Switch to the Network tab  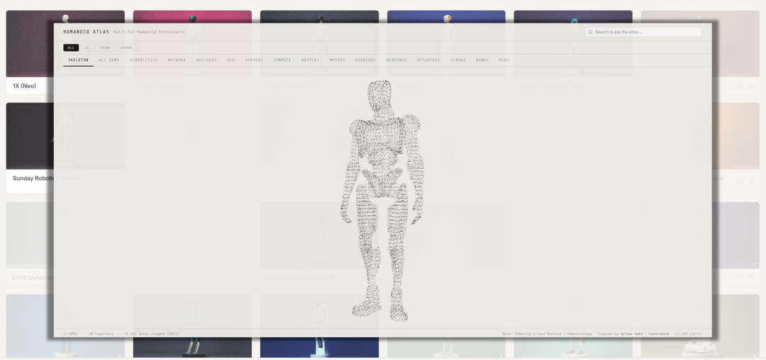pyautogui.click(x=177, y=60)
